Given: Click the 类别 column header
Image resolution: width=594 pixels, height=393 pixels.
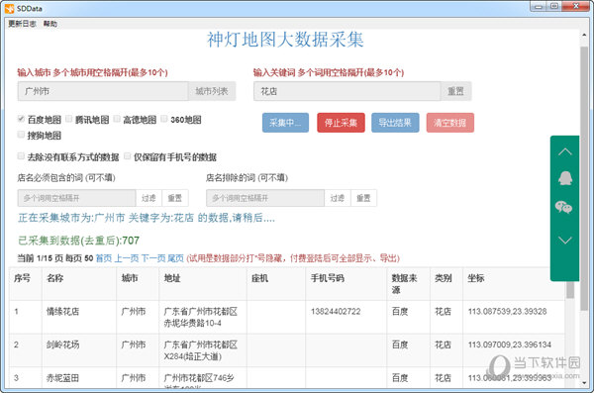Looking at the screenshot, I should pyautogui.click(x=444, y=278).
